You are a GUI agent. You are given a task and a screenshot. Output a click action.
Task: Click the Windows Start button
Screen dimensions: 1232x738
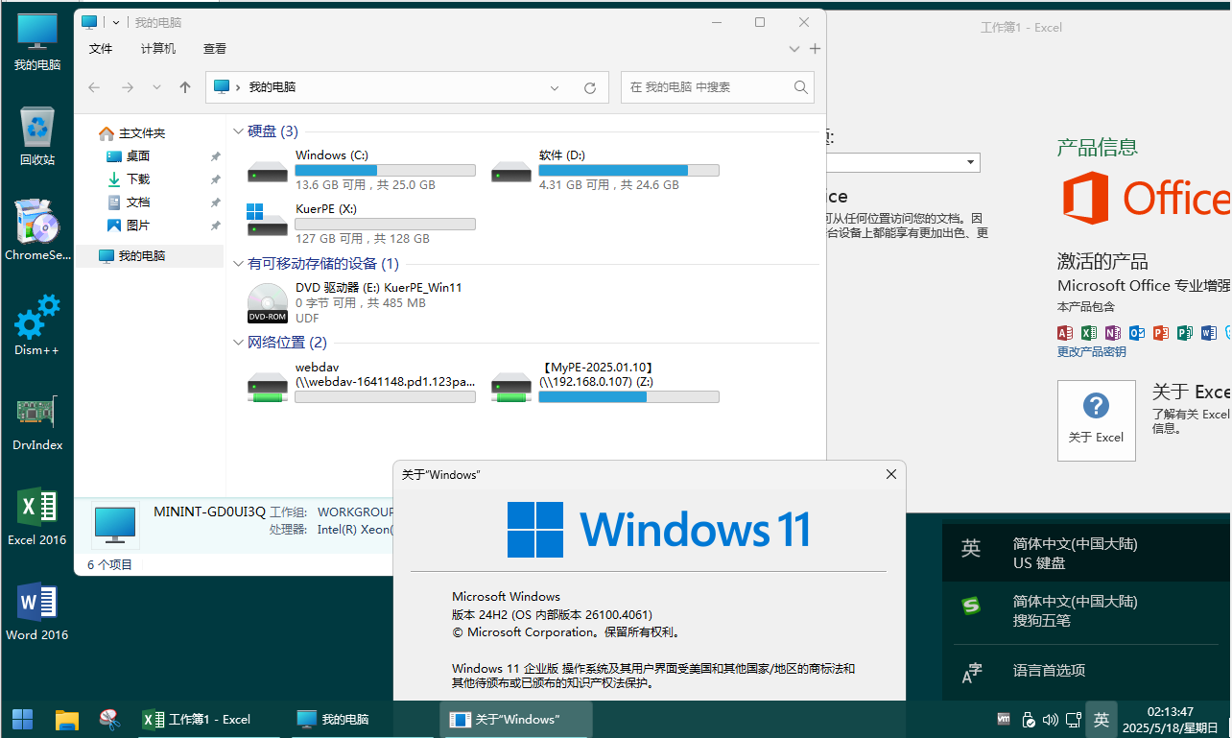tap(22, 719)
